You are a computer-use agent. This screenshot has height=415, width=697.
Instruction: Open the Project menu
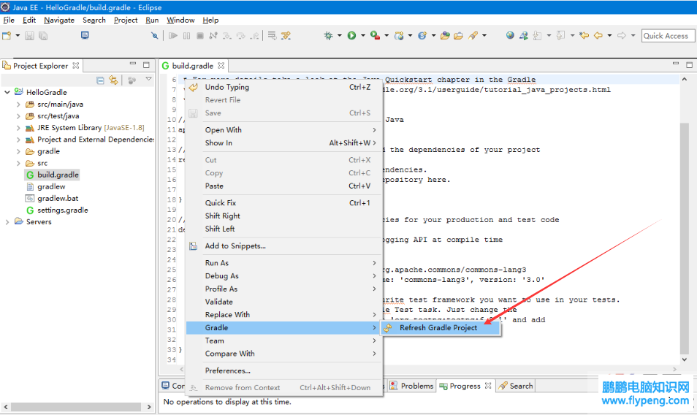(126, 20)
